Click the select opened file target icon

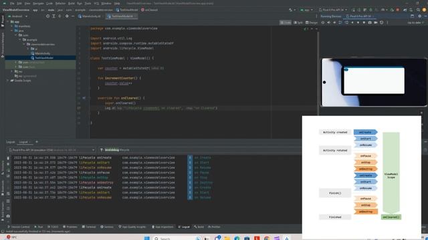pos(47,16)
